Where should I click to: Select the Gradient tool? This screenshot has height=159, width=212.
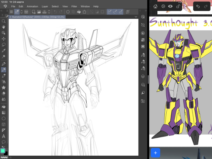click(4, 113)
